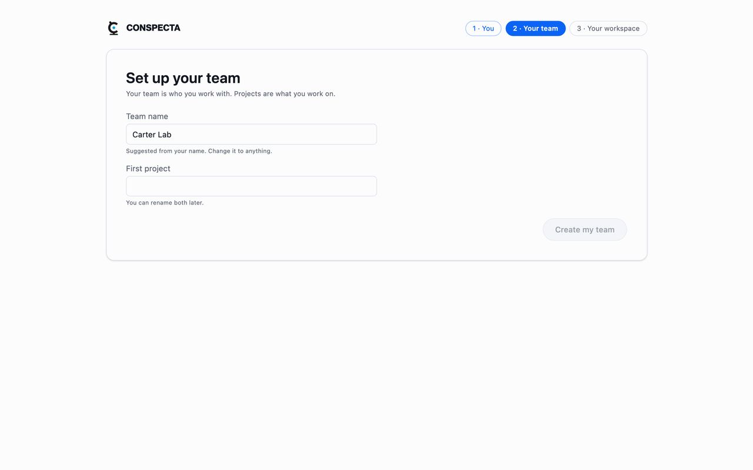Go back to step 1 · You
Image resolution: width=753 pixels, height=470 pixels.
(483, 28)
